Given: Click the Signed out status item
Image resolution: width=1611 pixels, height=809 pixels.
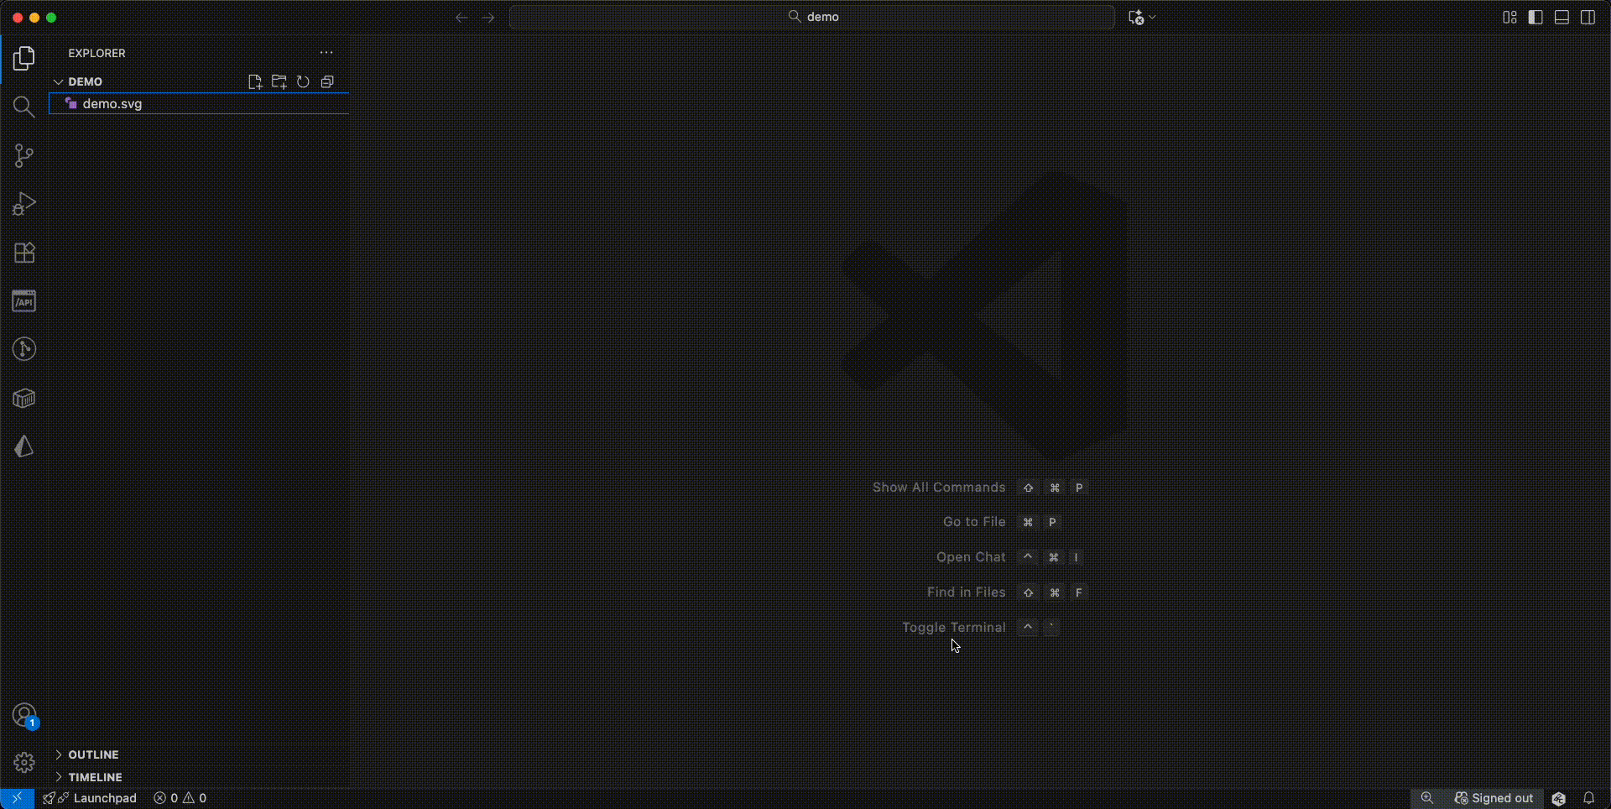Looking at the screenshot, I should (1494, 798).
